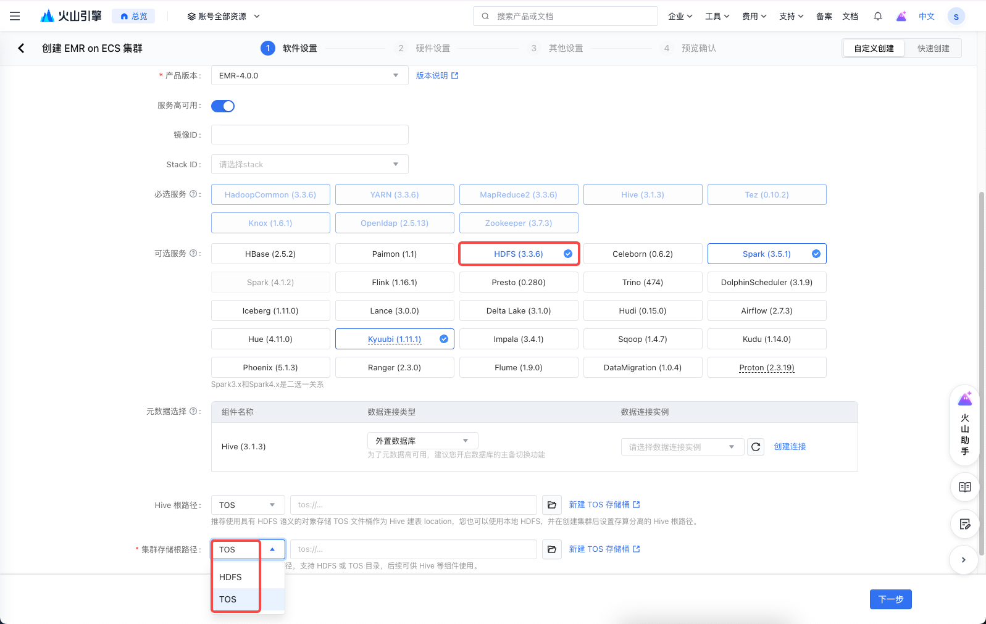Open the notifications bell
The height and width of the screenshot is (624, 986).
[878, 17]
